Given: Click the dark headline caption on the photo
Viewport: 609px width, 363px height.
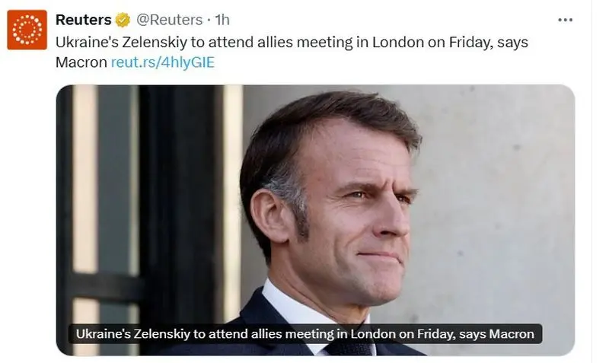Looking at the screenshot, I should point(305,333).
